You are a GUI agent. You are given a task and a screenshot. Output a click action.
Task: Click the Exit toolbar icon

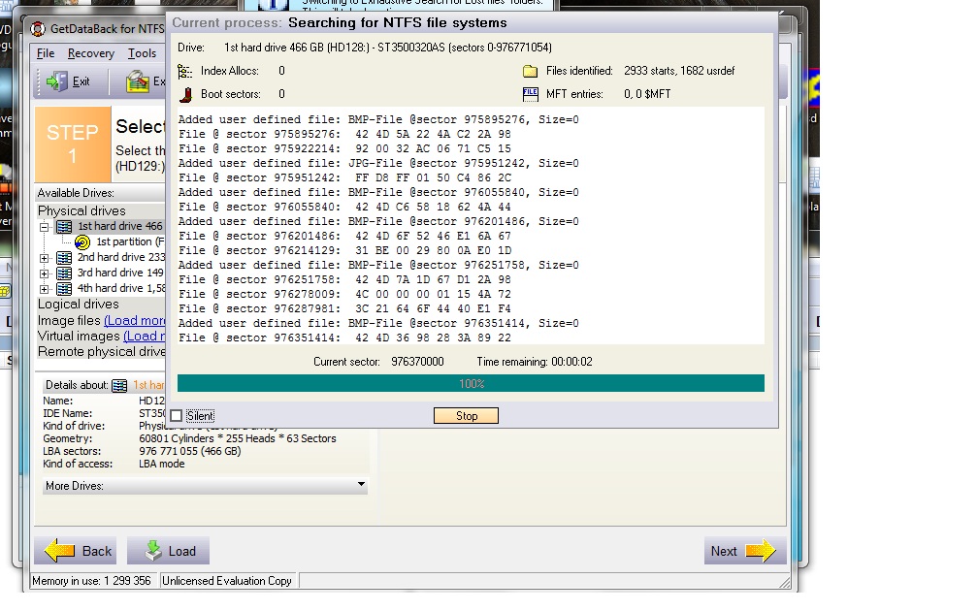coord(57,81)
